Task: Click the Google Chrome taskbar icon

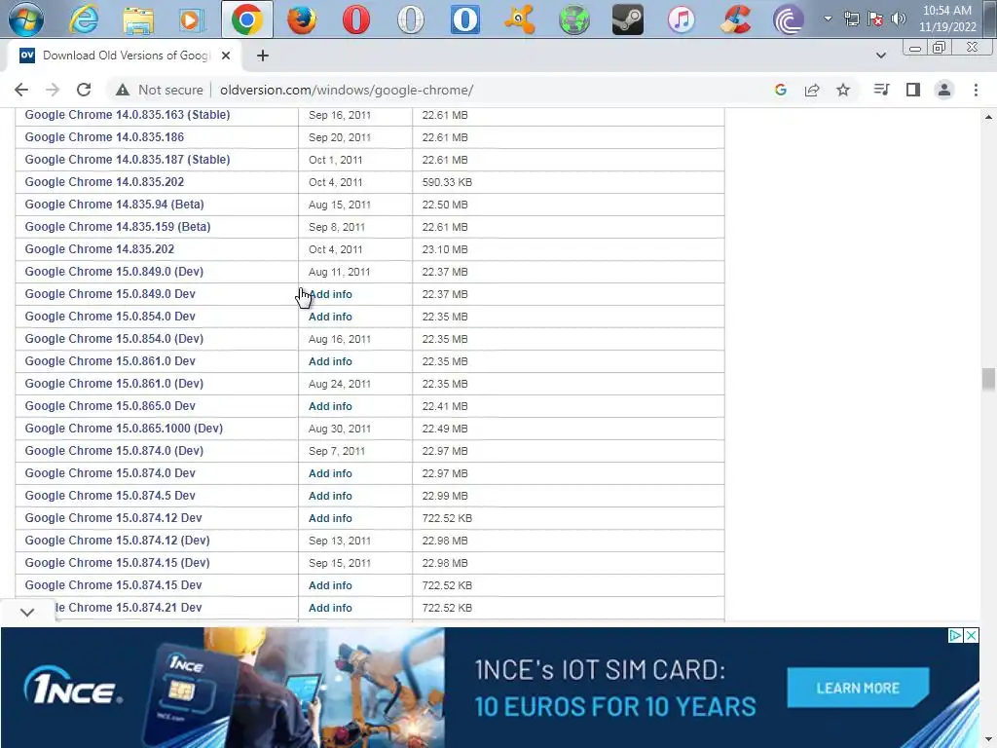Action: point(247,19)
